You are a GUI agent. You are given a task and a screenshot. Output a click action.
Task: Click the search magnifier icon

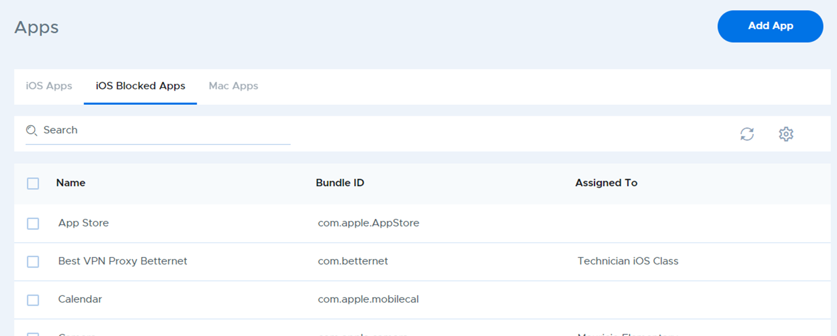tap(31, 130)
